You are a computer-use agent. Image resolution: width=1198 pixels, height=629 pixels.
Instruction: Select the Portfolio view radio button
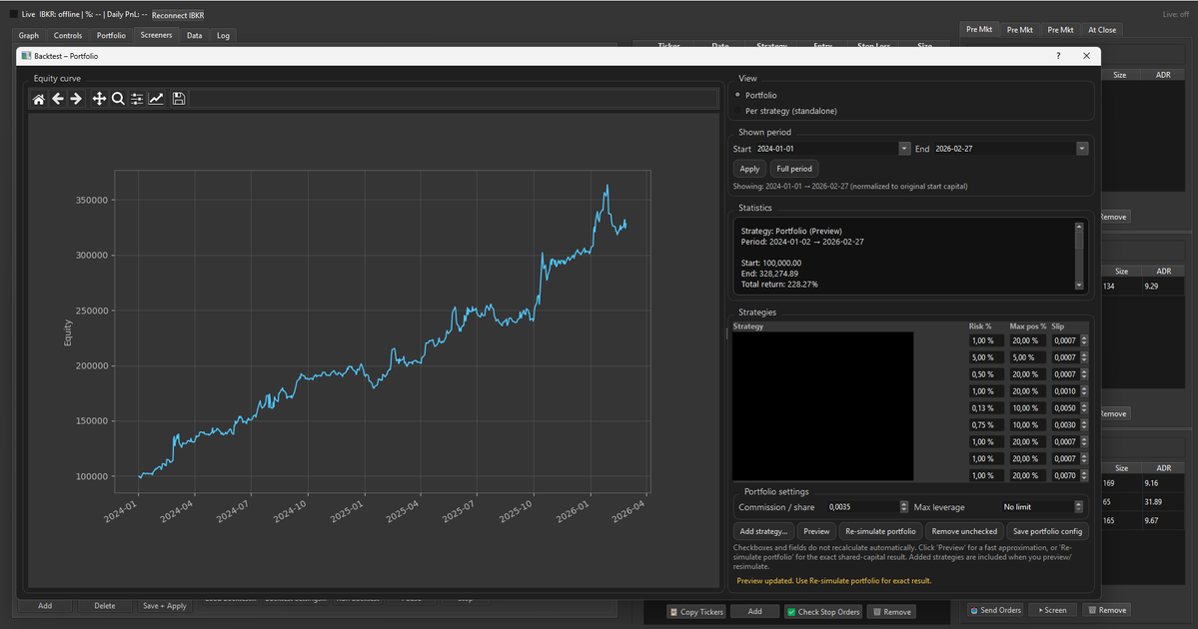pyautogui.click(x=737, y=94)
